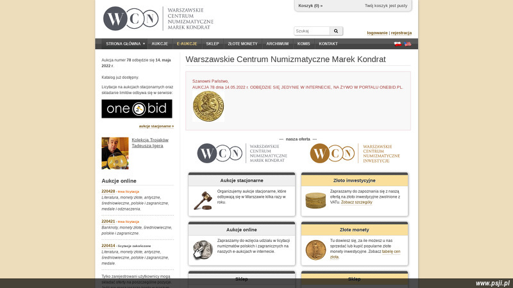The height and width of the screenshot is (288, 513).
Task: Open the Aukcje menu item
Action: click(x=160, y=44)
